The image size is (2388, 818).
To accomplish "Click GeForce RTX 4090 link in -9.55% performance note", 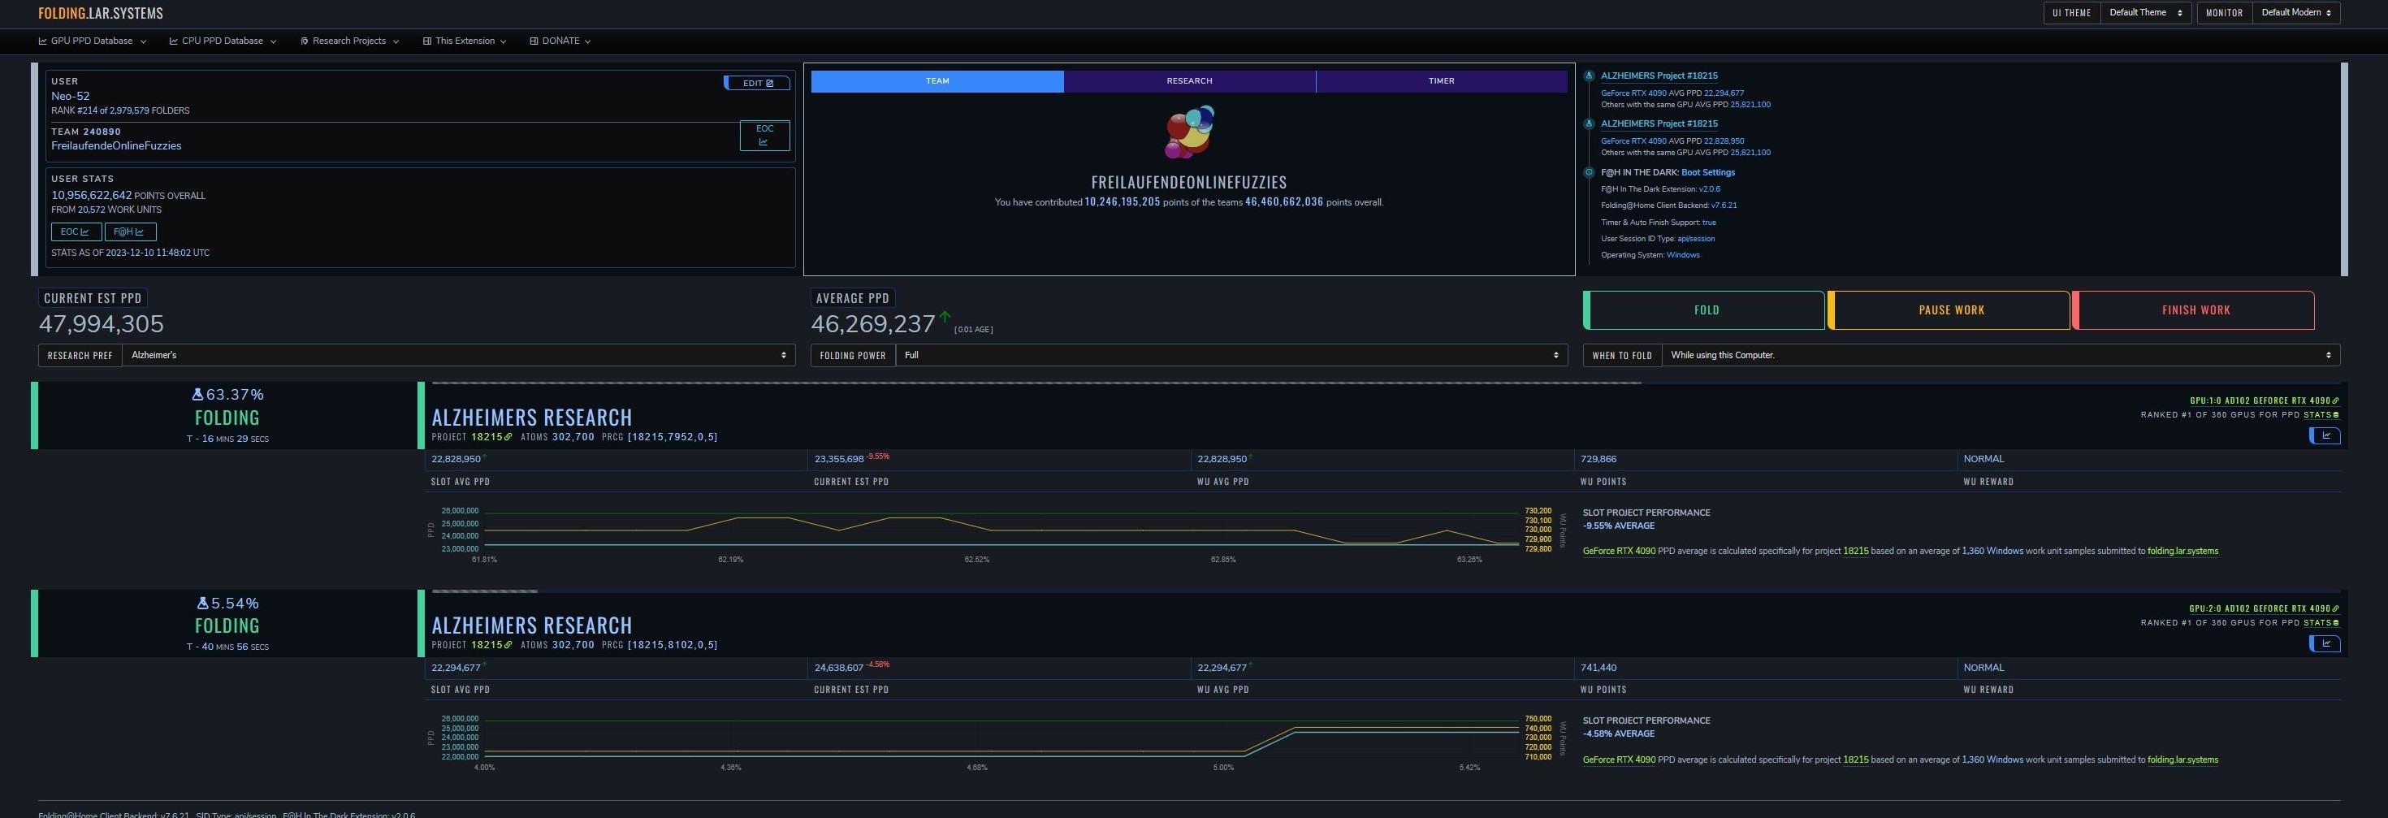I will pos(1619,551).
